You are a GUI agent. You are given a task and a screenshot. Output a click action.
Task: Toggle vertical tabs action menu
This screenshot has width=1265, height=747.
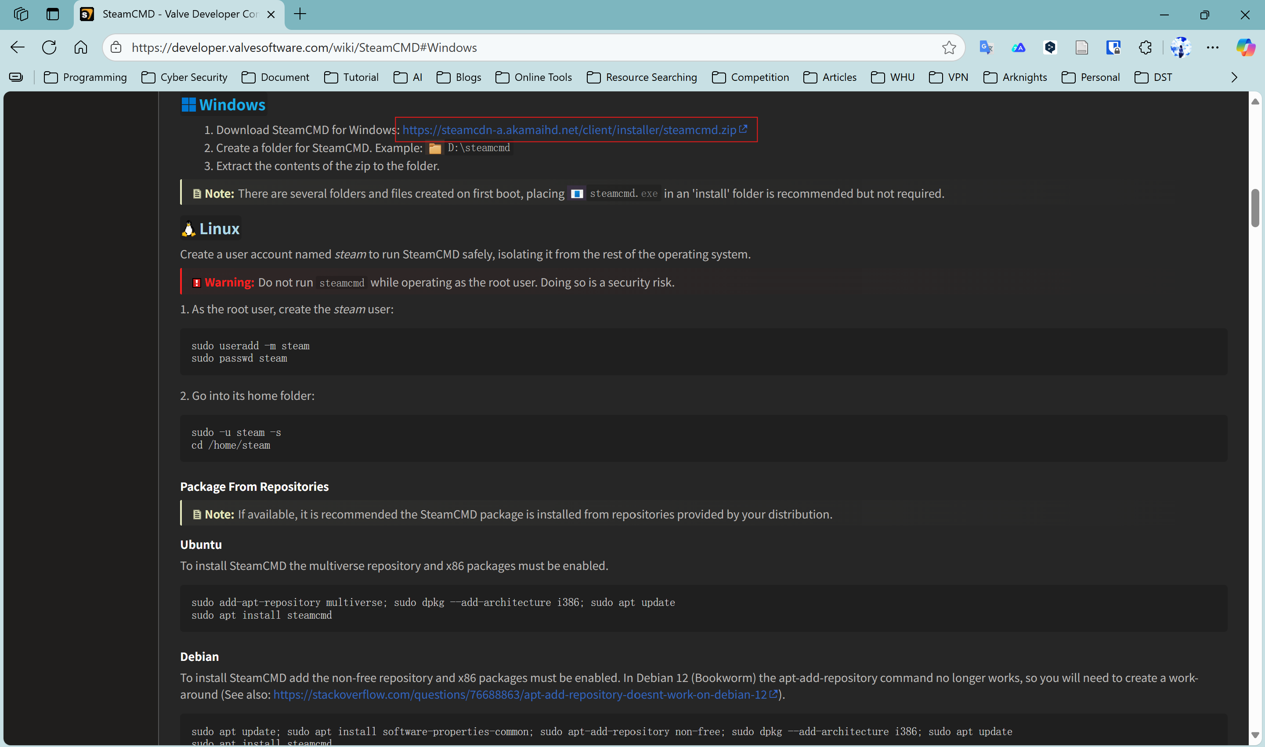coord(52,14)
